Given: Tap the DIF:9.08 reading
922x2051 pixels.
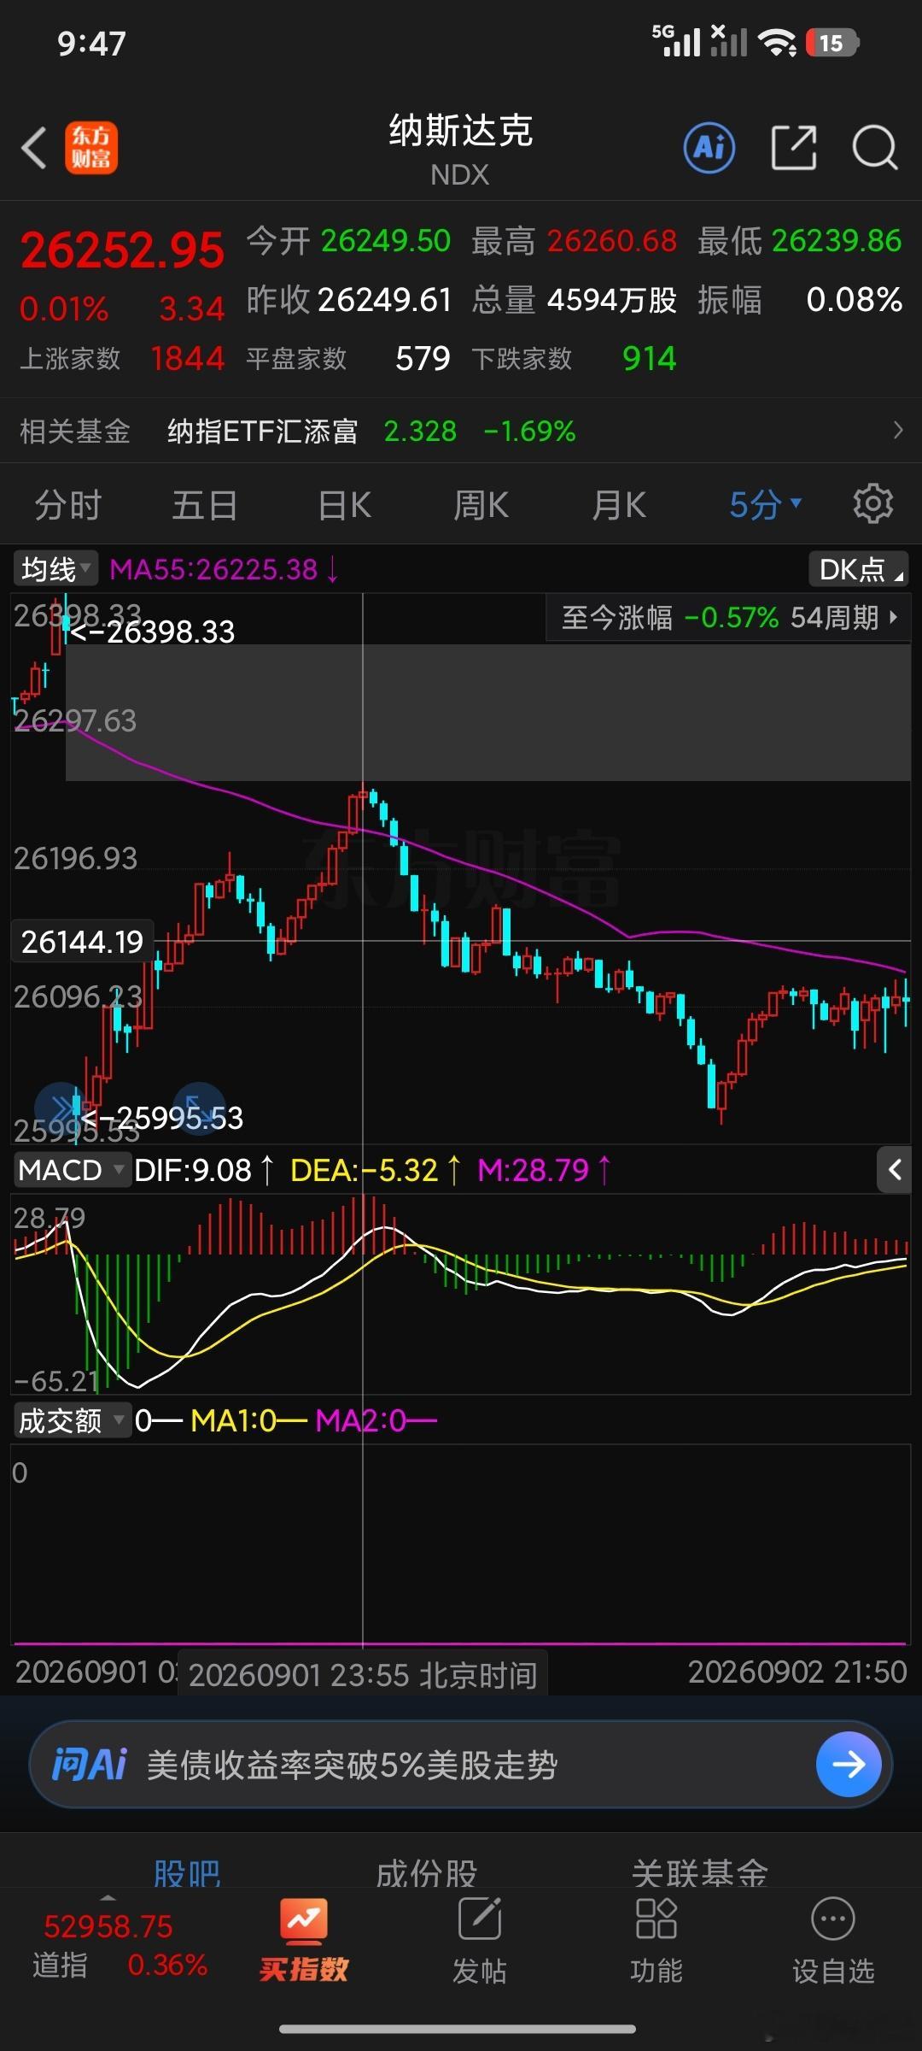Looking at the screenshot, I should (204, 1169).
